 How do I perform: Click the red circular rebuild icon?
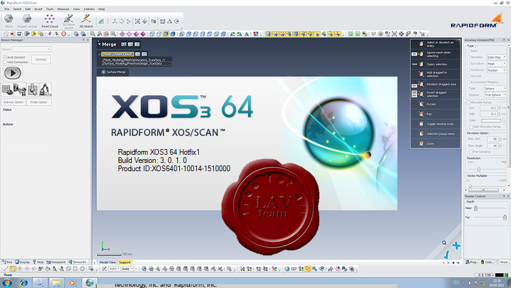point(64,33)
